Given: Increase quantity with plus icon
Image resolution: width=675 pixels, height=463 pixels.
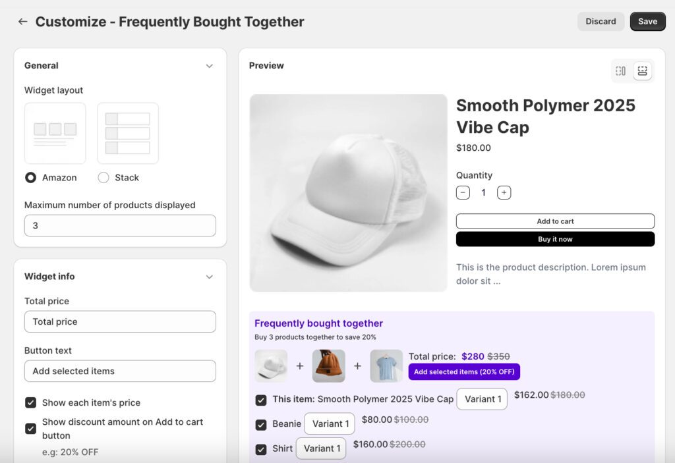Looking at the screenshot, I should point(504,193).
